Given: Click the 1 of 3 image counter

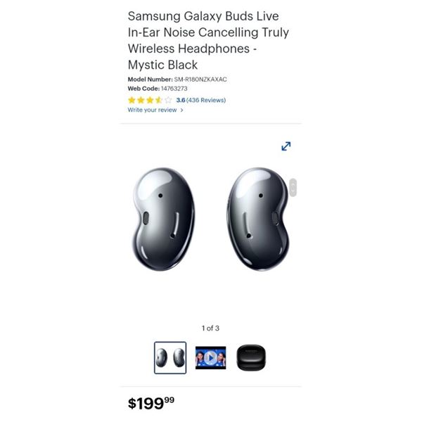Looking at the screenshot, I should [x=210, y=328].
